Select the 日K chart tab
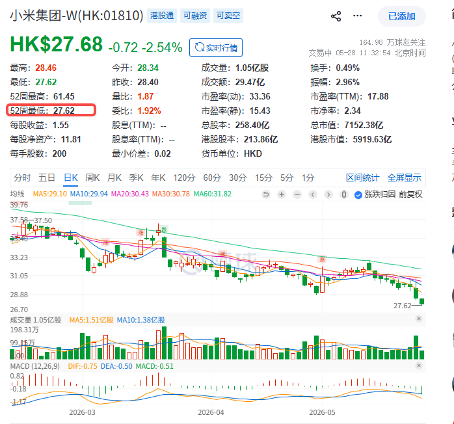 (x=71, y=178)
